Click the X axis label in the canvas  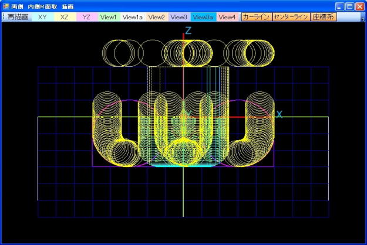[279, 114]
